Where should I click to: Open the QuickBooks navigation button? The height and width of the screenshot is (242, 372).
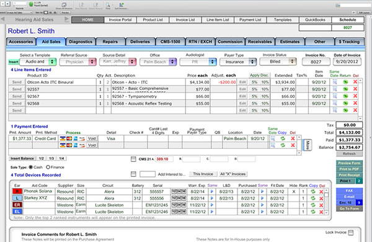(315, 20)
